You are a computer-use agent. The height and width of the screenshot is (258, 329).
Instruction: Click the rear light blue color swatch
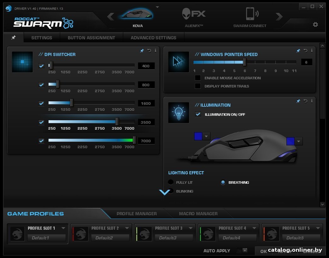point(290,141)
